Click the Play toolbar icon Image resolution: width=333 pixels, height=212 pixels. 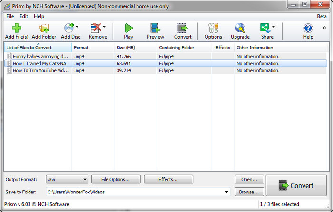[128, 31]
